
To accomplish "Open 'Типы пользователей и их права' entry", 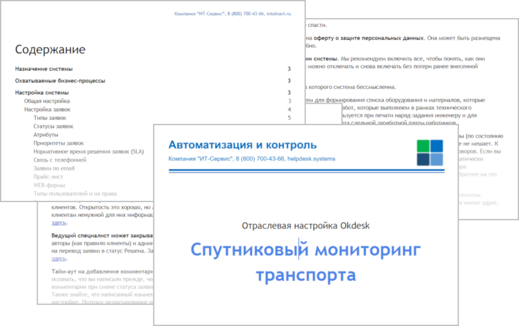I will click(x=75, y=194).
